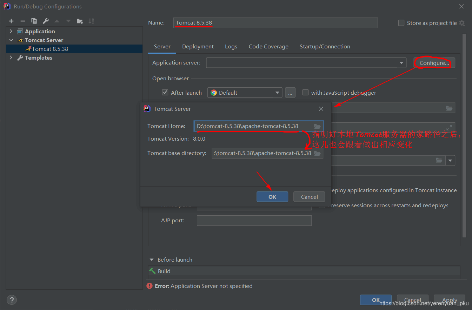Browse folder for Tomcat Home
This screenshot has height=310, width=472.
tap(317, 126)
